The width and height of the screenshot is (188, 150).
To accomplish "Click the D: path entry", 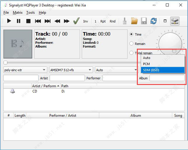I will pyautogui.click(x=63, y=91).
